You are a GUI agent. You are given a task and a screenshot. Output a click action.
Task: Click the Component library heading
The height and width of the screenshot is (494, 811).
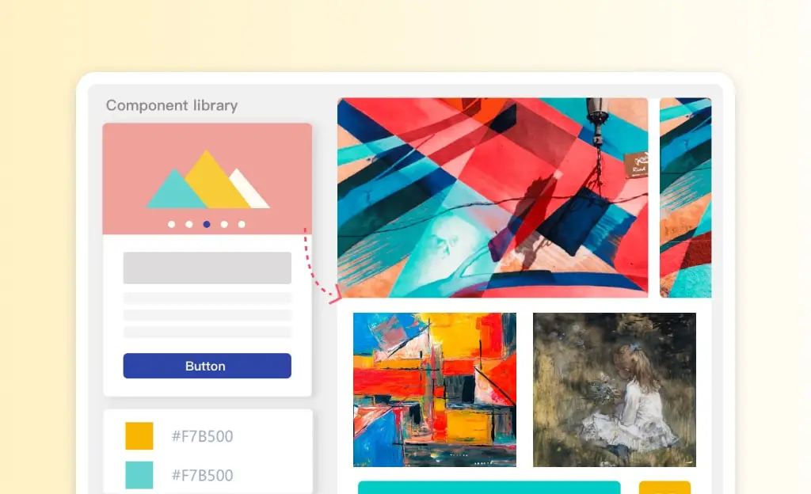coord(172,105)
